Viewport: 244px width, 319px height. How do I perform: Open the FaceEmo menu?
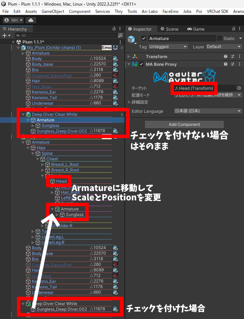pyautogui.click(x=171, y=11)
